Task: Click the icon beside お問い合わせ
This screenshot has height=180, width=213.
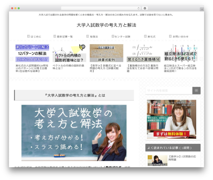Action: tap(170, 36)
